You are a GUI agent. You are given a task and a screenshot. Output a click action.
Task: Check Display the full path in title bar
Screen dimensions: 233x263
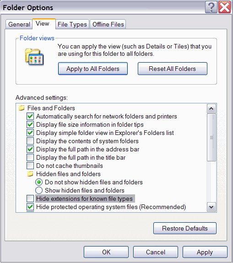click(x=30, y=157)
